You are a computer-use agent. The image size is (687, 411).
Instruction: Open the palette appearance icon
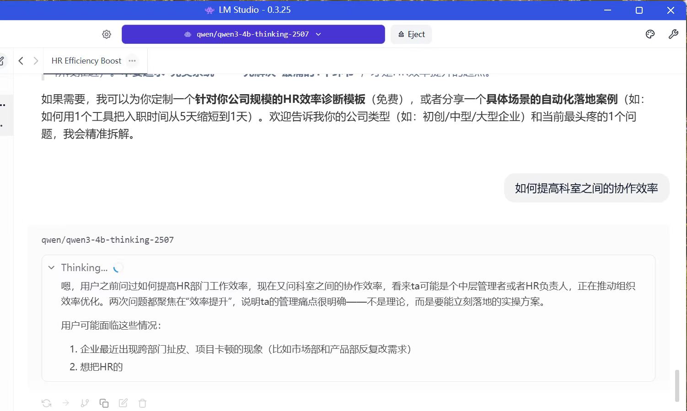tap(650, 34)
